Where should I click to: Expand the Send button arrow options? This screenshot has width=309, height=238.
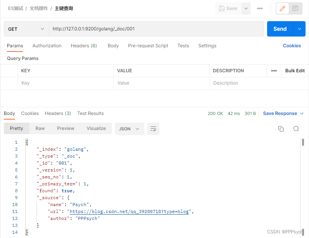click(x=299, y=29)
